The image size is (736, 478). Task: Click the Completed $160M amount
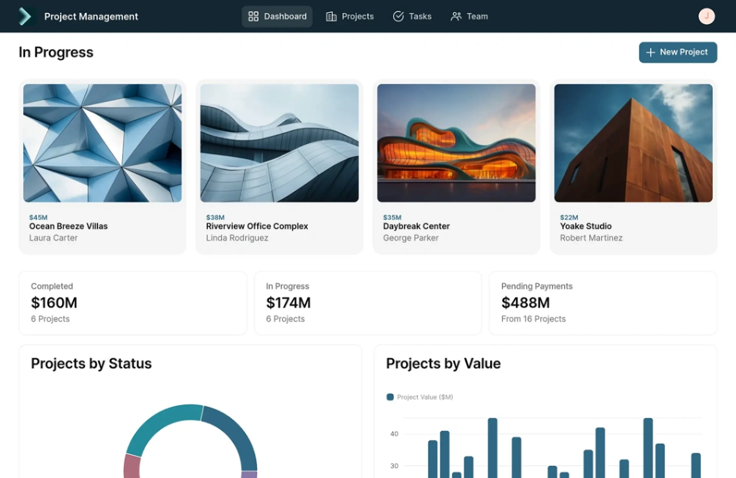(x=54, y=303)
